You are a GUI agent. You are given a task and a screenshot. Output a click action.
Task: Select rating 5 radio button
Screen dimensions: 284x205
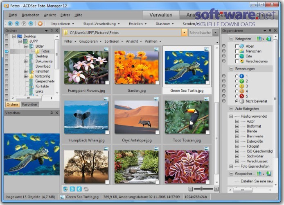237,96
